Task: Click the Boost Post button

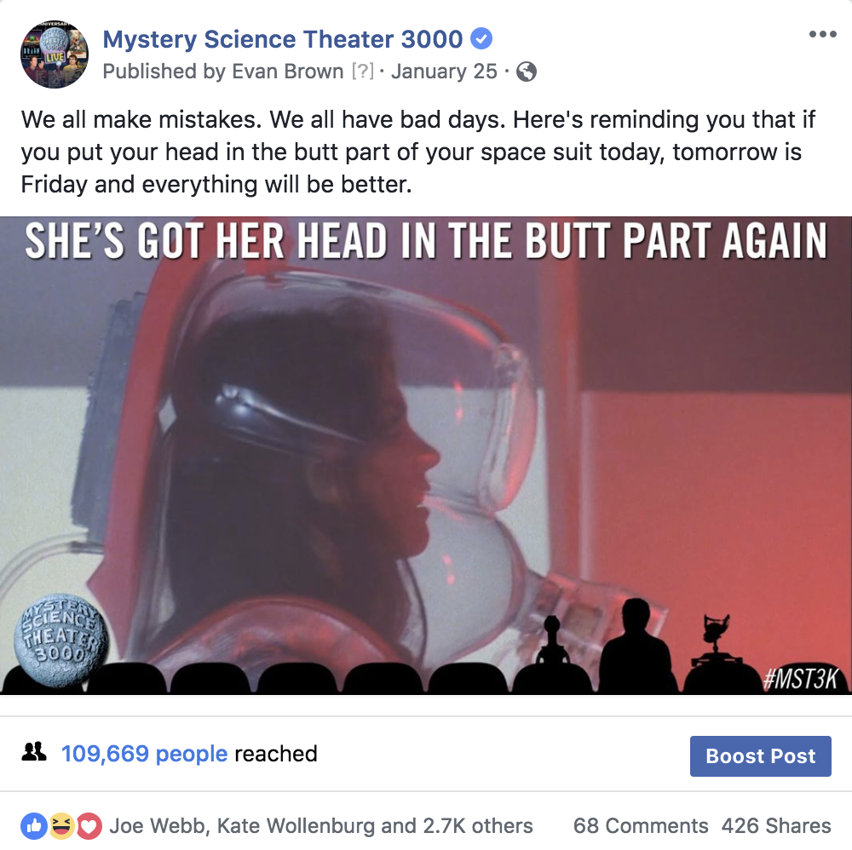Action: 760,756
